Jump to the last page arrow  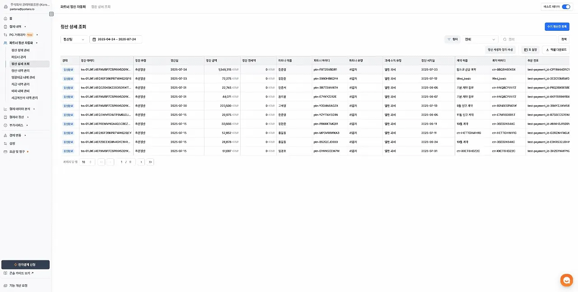pos(150,162)
